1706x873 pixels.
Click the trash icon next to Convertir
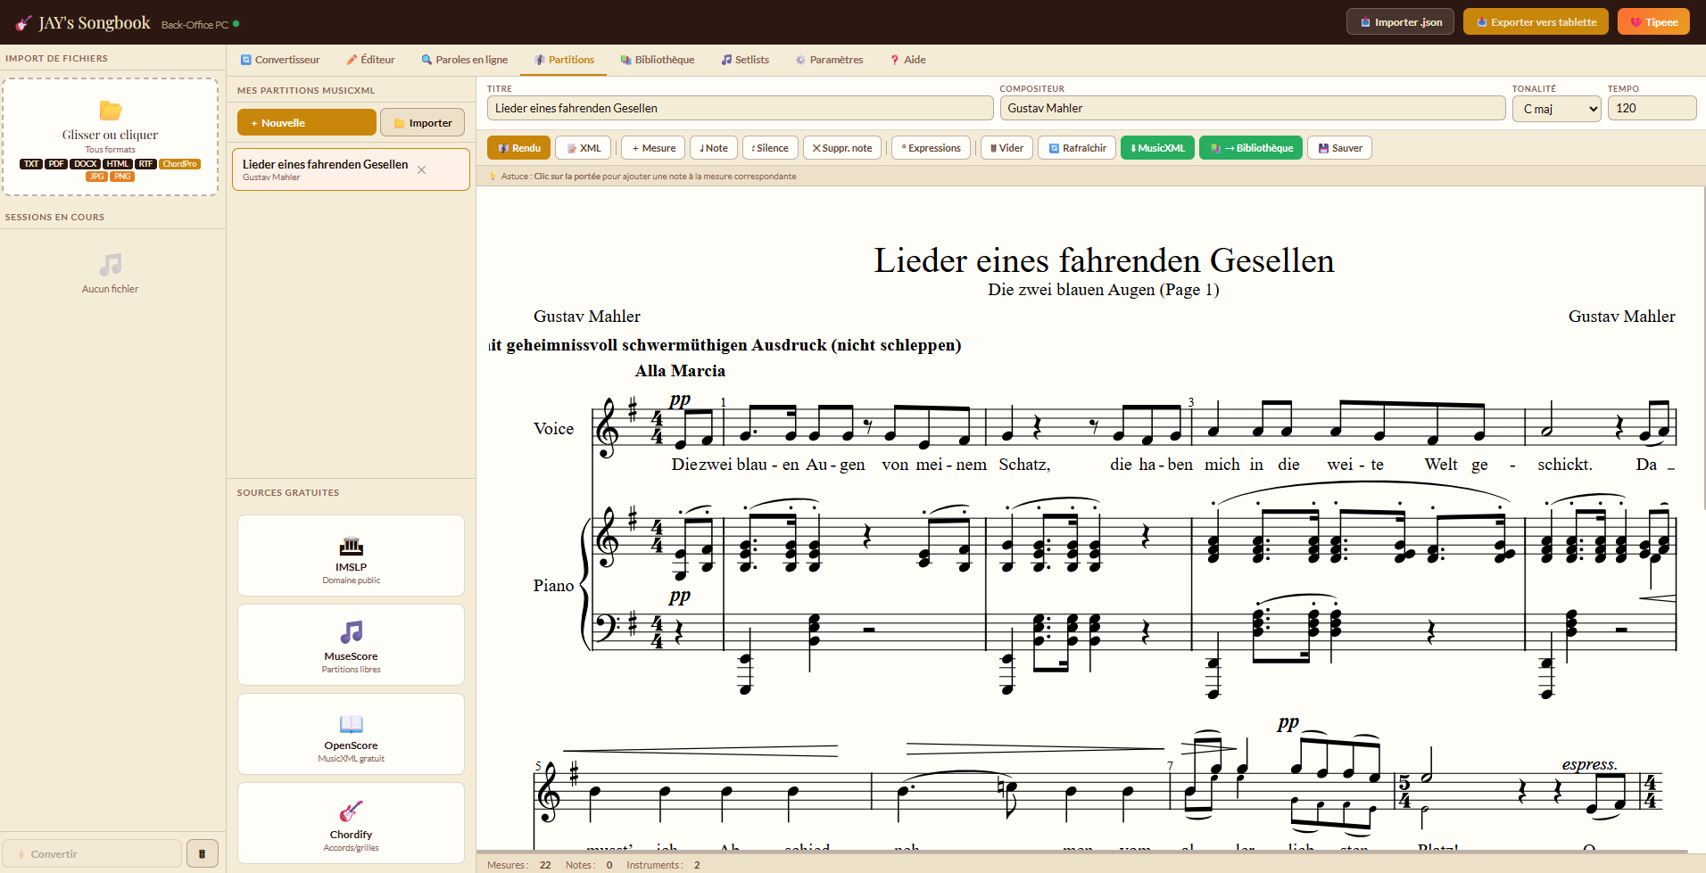[x=203, y=853]
